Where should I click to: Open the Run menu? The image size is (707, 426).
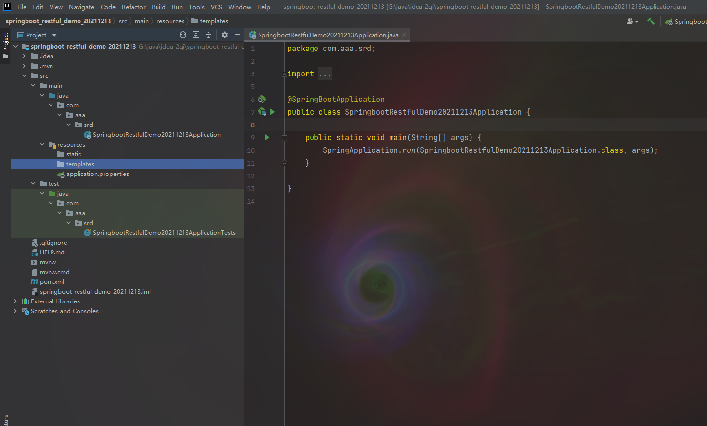(x=177, y=7)
